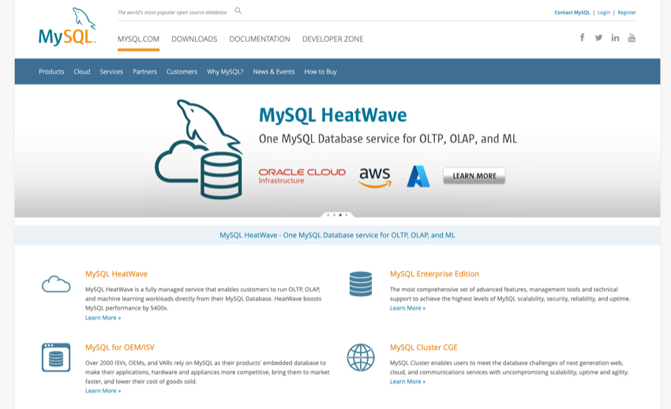Select the fourth carousel dot
The width and height of the screenshot is (671, 409).
[347, 215]
